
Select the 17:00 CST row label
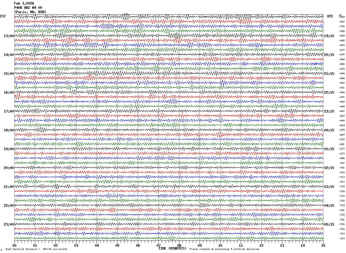(x=9, y=111)
